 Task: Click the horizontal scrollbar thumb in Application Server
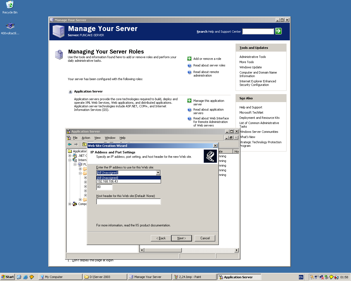click(x=163, y=250)
